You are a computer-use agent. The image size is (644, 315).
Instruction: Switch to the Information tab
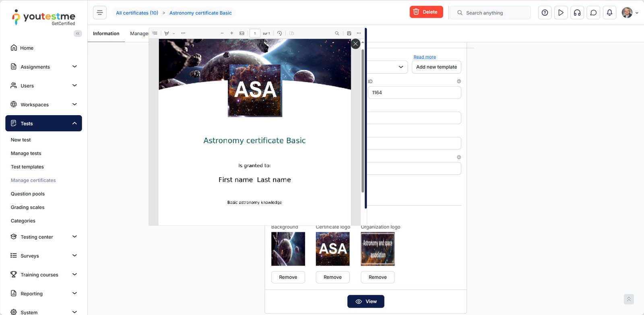pos(106,33)
